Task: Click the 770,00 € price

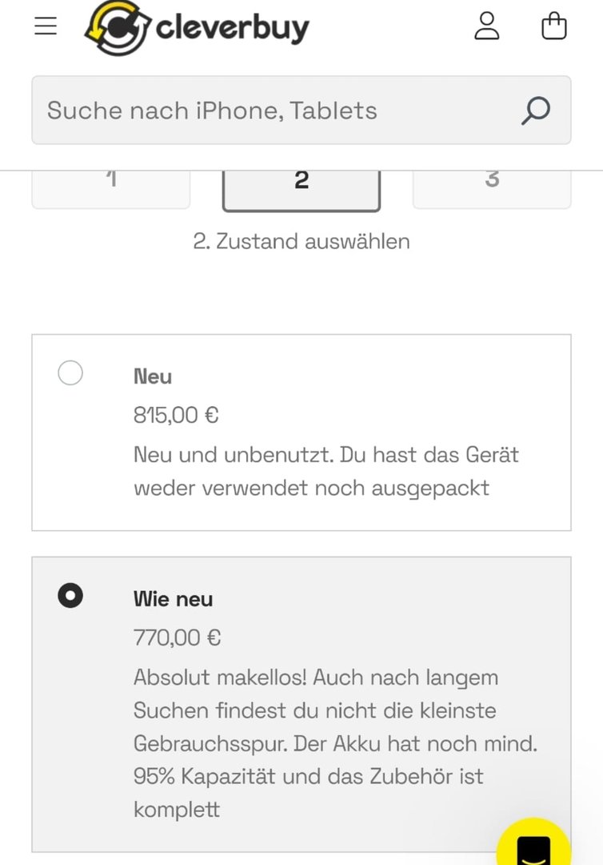Action: [x=178, y=638]
